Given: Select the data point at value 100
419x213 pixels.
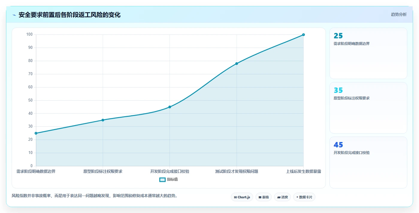Looking at the screenshot, I should [x=303, y=35].
